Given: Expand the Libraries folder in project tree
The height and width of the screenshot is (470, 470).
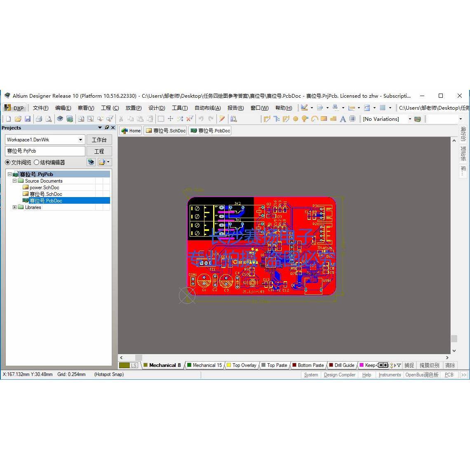Looking at the screenshot, I should point(14,207).
